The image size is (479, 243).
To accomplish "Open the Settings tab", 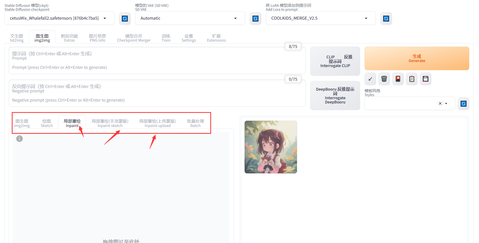I will click(x=189, y=38).
